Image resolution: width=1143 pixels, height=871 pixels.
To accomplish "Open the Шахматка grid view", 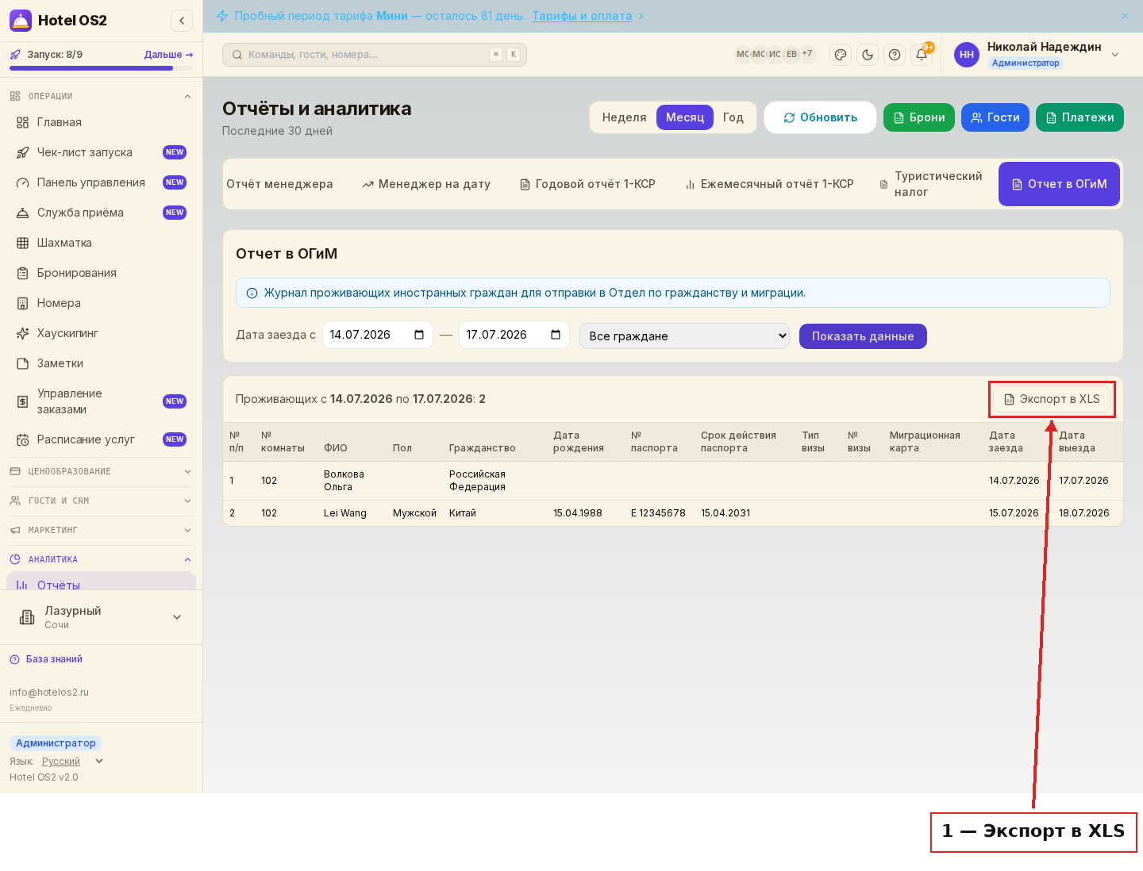I will click(x=101, y=243).
